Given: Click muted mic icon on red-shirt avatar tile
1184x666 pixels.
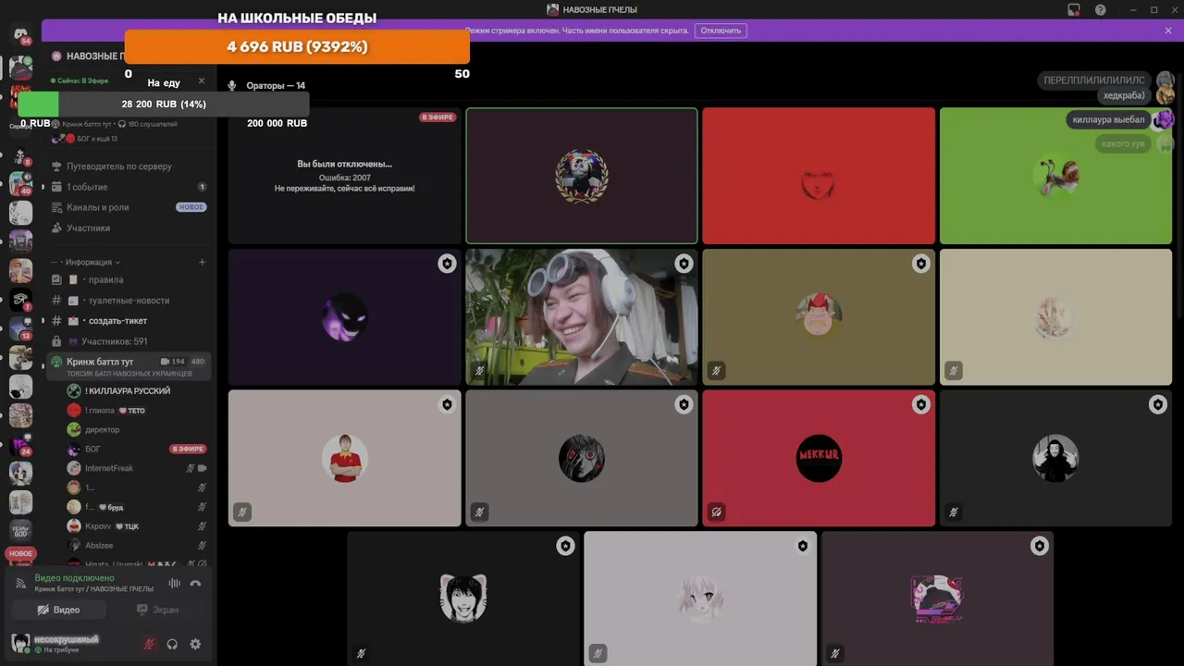Looking at the screenshot, I should (242, 512).
